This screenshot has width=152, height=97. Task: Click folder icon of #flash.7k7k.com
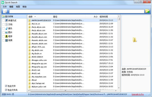click(29, 47)
